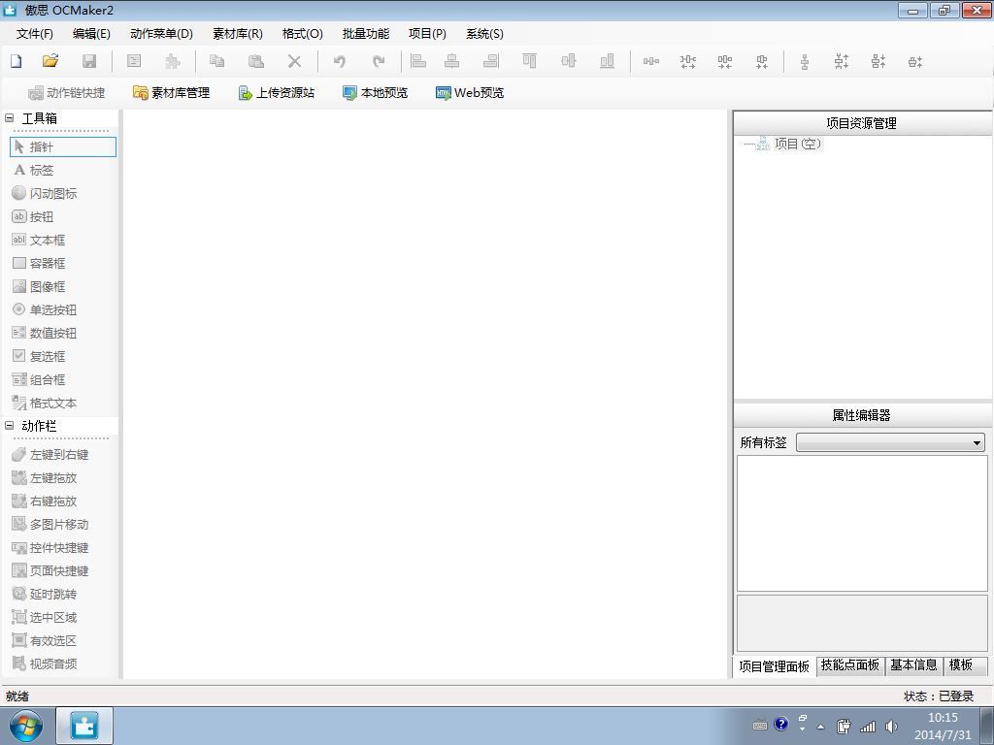Open the 素材库(R) menu
Screen dimensions: 994x745
[x=238, y=34]
